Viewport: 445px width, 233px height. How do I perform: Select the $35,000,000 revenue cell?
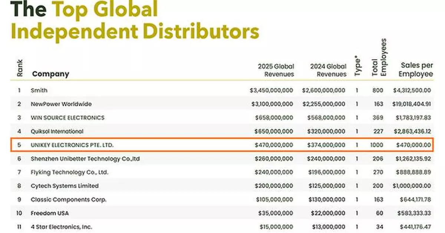click(x=276, y=213)
